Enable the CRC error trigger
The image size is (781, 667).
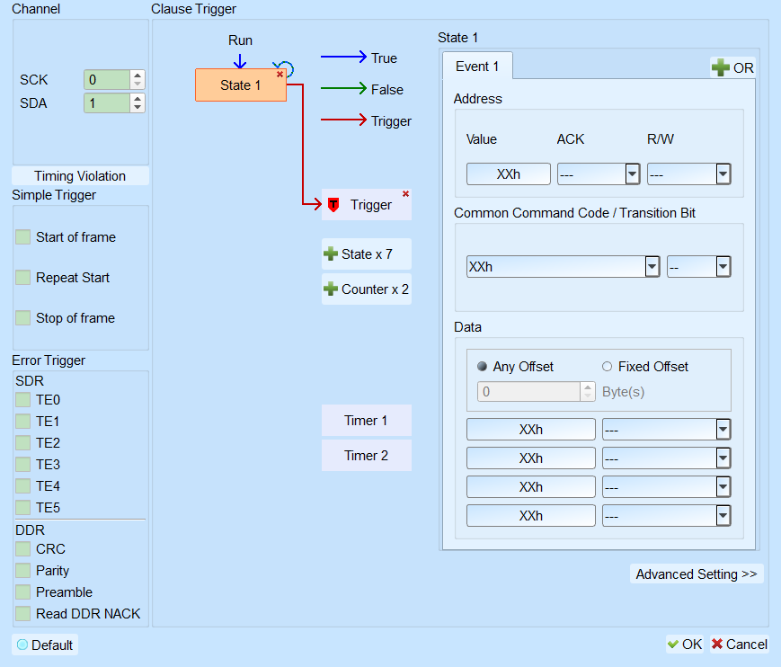(x=22, y=549)
